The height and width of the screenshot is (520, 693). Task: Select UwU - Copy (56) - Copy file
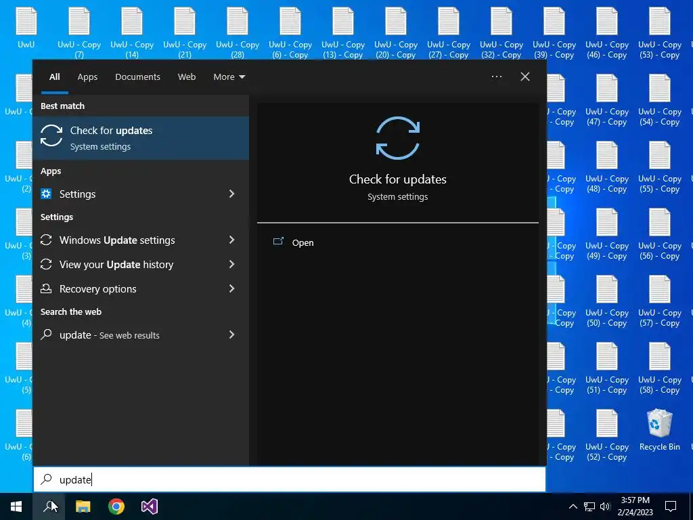660,233
